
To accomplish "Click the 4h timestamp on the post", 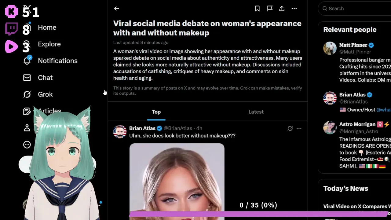I will [x=199, y=128].
